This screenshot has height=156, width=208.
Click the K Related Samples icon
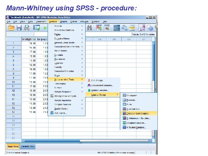tap(124, 127)
